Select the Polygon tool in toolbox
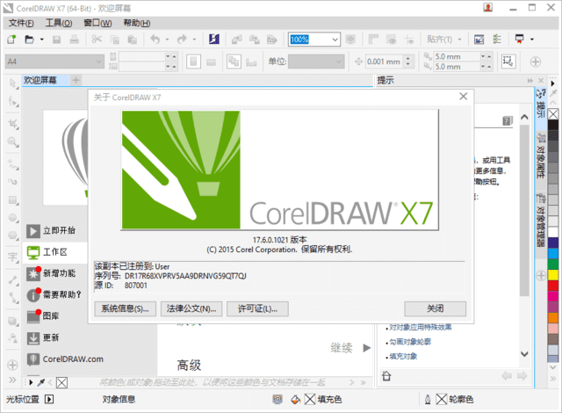Screen dimensions: 562x413 13,235
